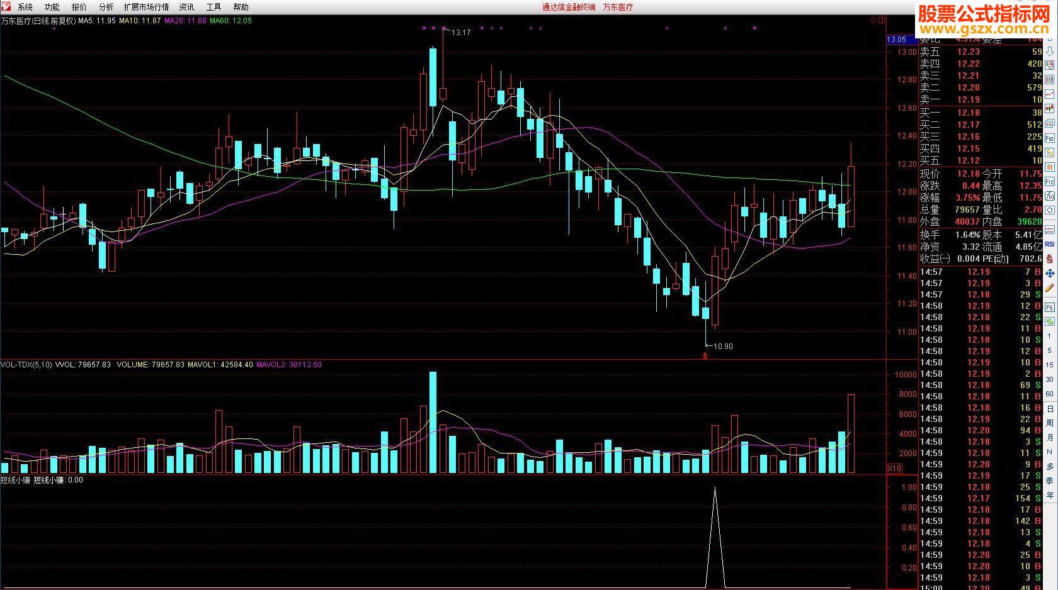Click the red diamond icon near chart top-right
1058x590 pixels.
873,21
